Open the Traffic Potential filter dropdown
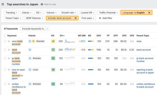 [108, 13]
